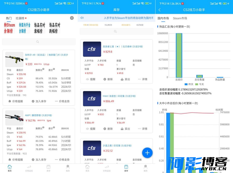Tap 总在售量波动幅度 percentage text
This screenshot has height=173, width=233.
click(185, 93)
